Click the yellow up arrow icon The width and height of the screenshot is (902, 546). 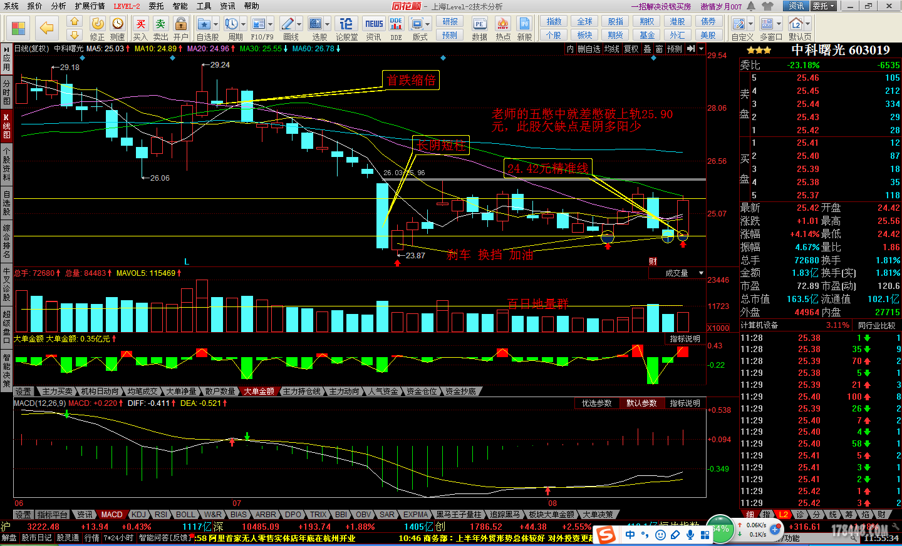tap(75, 22)
